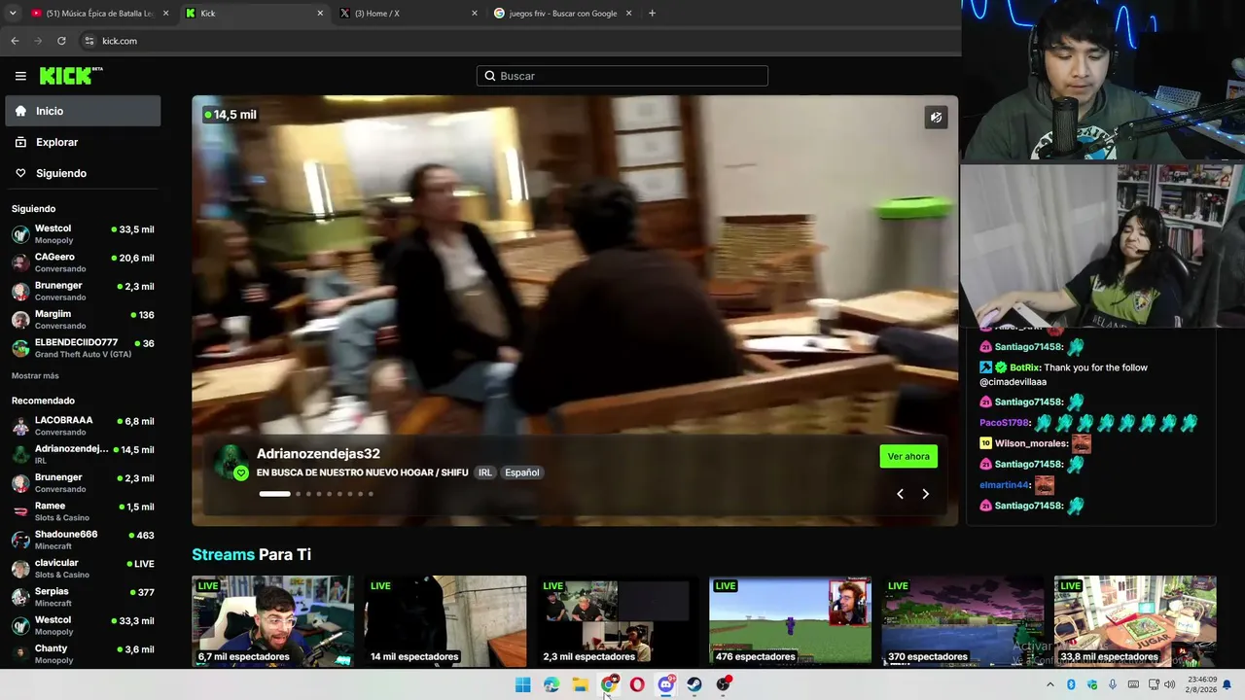Click the Español language tag
This screenshot has width=1245, height=700.
pyautogui.click(x=521, y=472)
